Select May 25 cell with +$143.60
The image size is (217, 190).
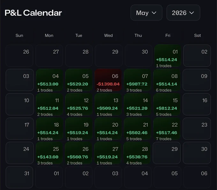pyautogui.click(x=49, y=153)
